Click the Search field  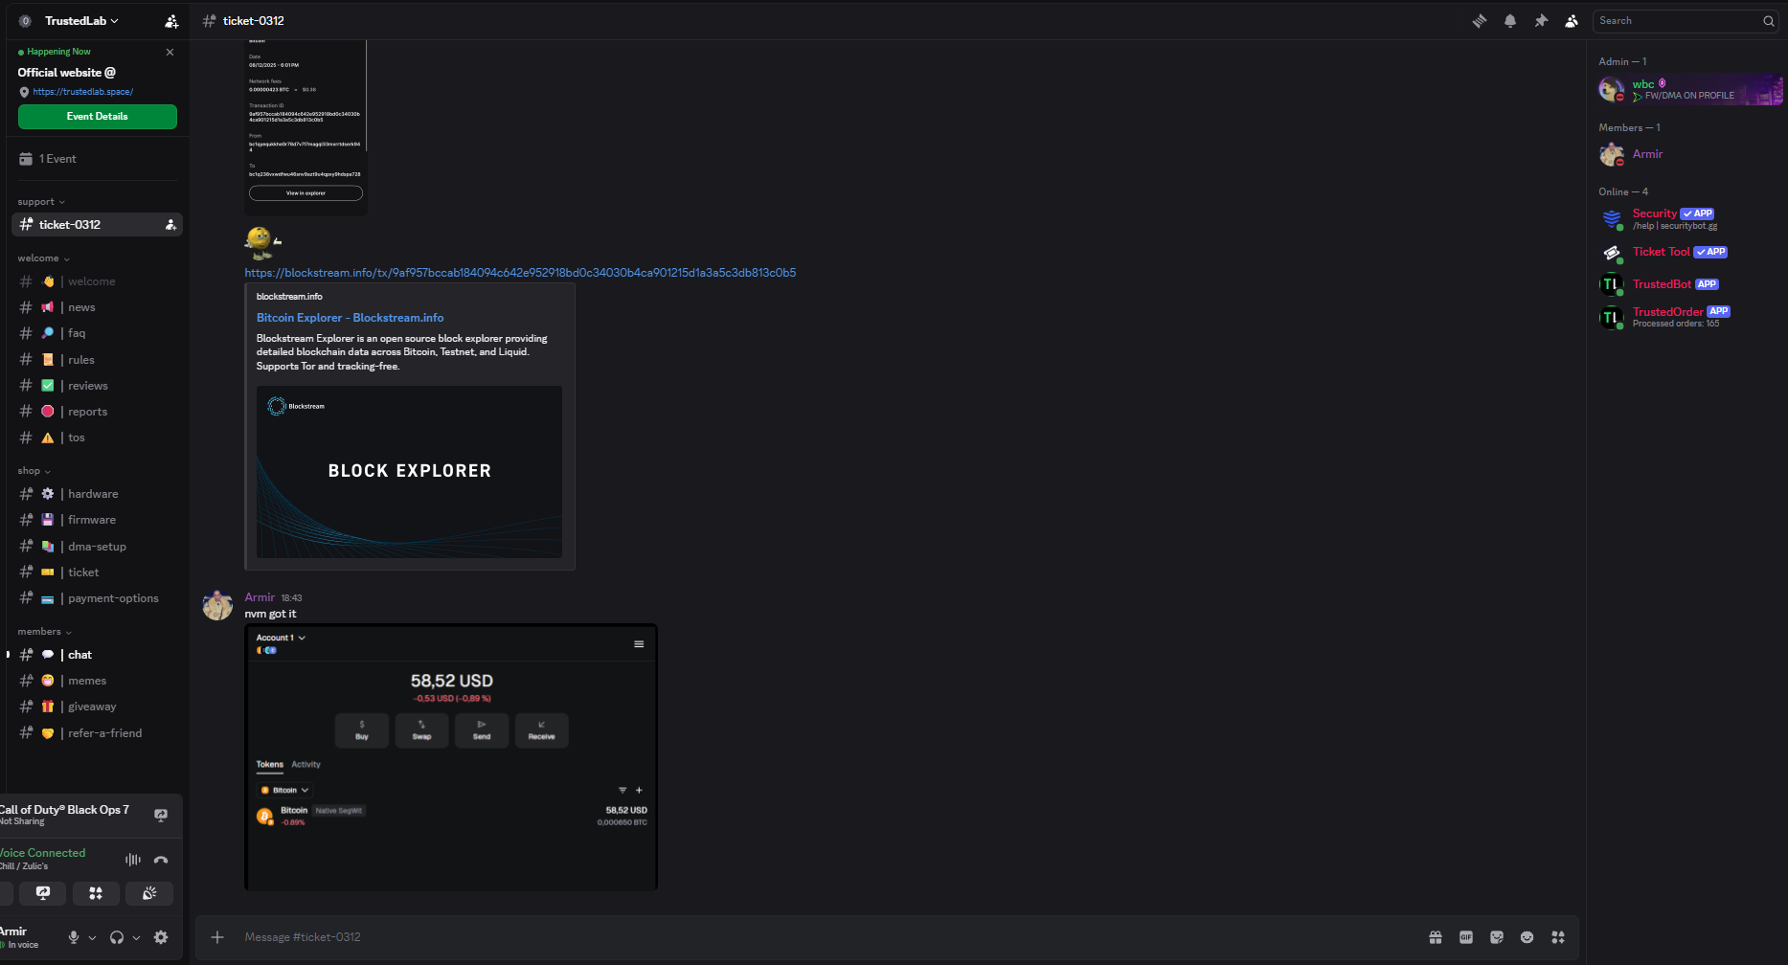pos(1686,21)
